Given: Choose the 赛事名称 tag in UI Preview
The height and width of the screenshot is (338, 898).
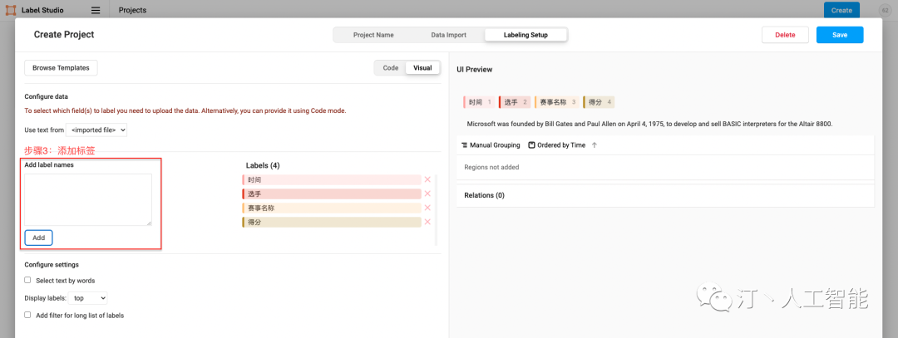Looking at the screenshot, I should (x=556, y=102).
